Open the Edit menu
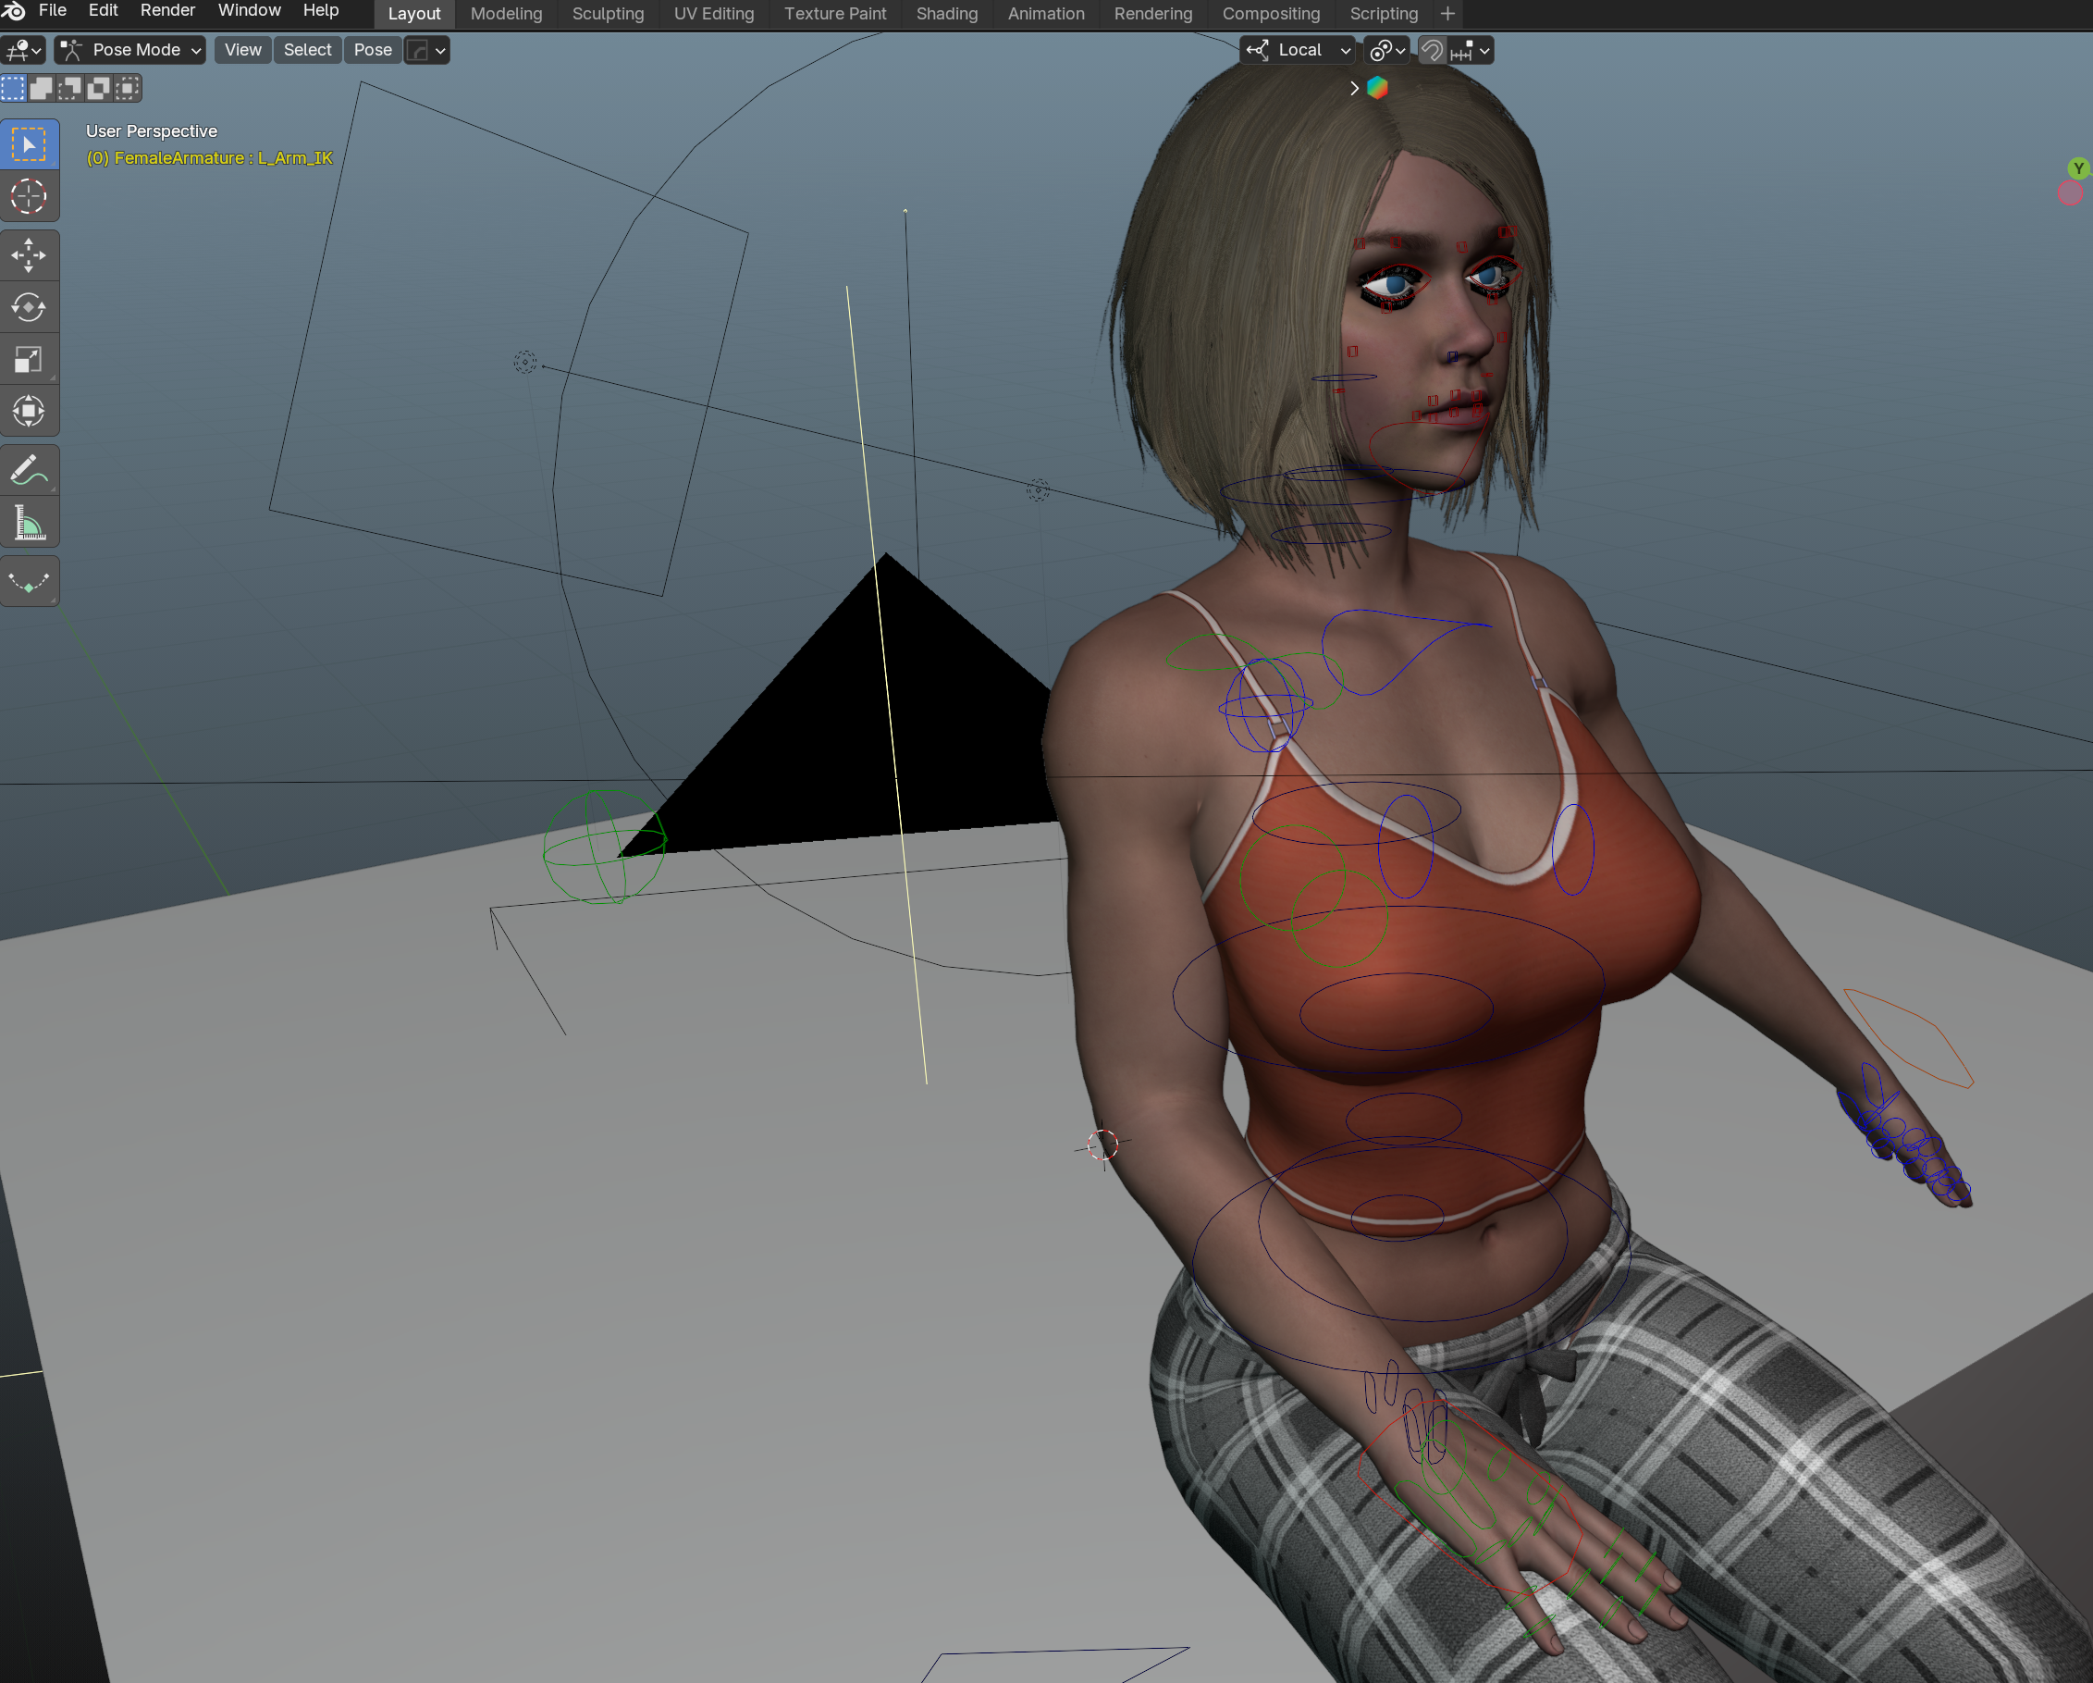 point(103,11)
